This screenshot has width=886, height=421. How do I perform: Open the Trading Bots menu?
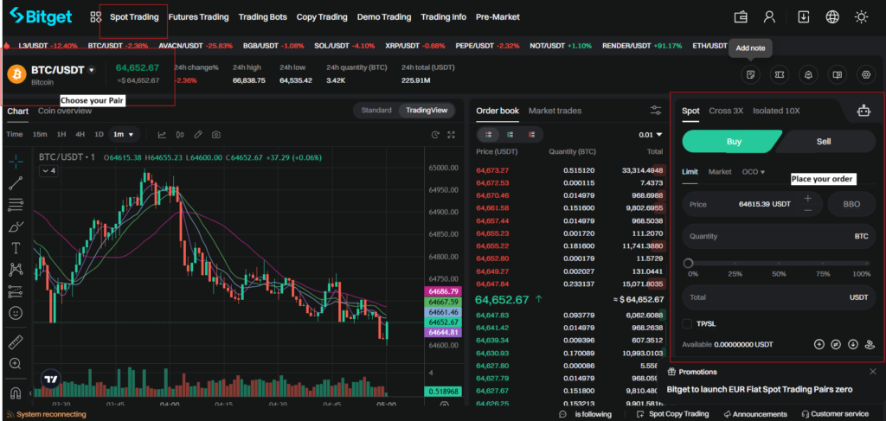tap(263, 17)
